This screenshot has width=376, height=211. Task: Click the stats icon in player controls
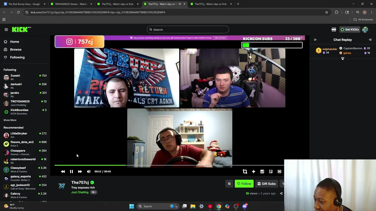coord(262,171)
